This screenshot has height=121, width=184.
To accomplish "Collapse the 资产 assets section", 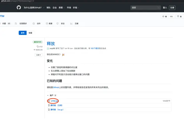I will click(x=52, y=95).
